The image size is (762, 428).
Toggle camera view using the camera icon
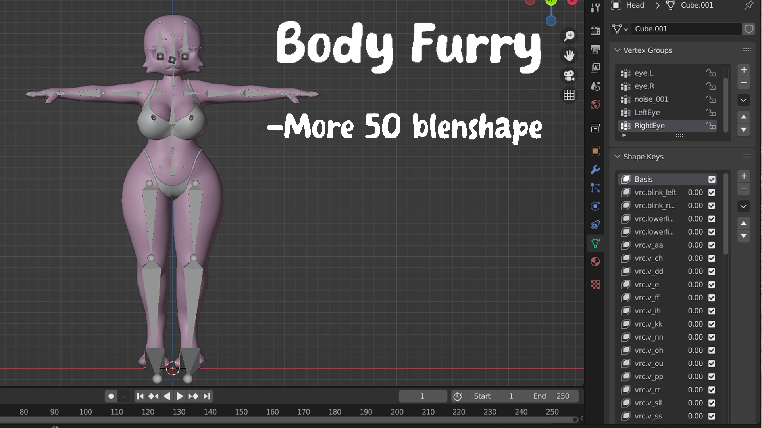pos(569,76)
